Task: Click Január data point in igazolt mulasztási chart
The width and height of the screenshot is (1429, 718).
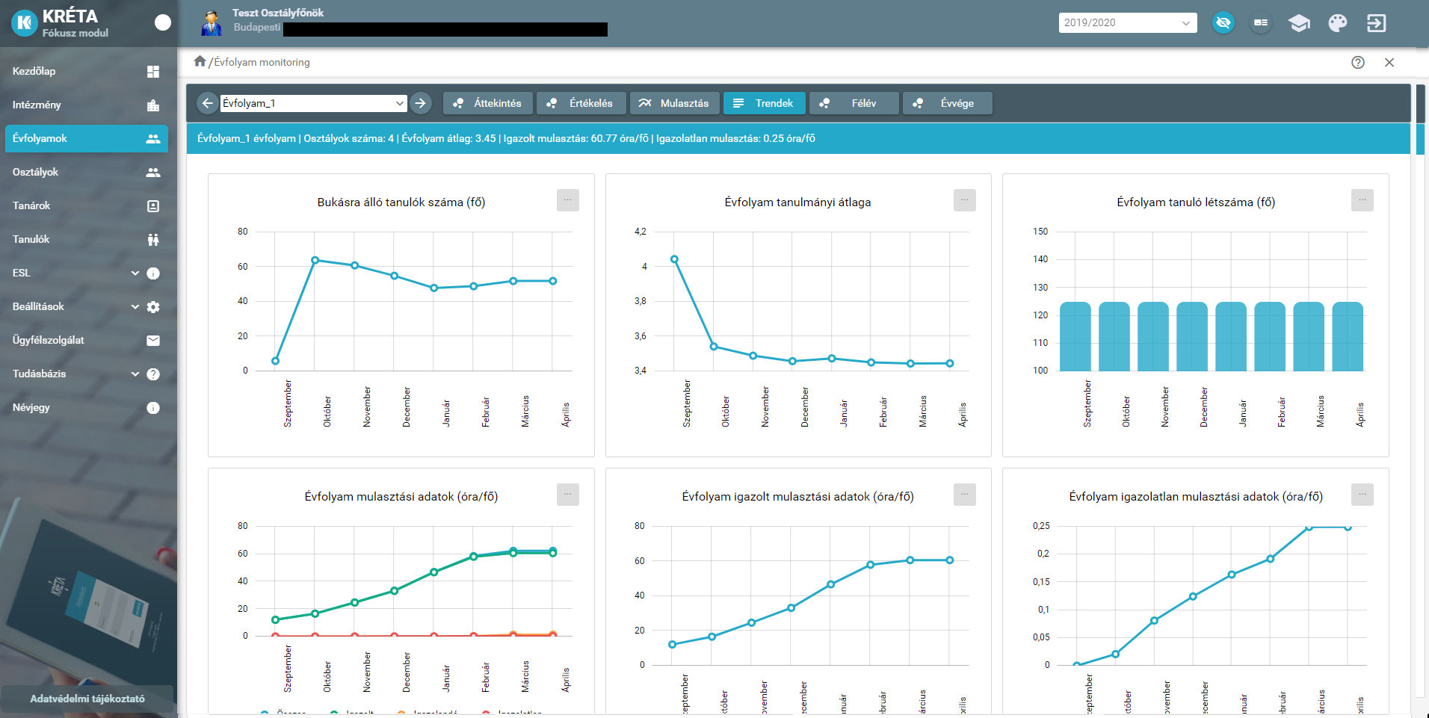Action: tap(831, 584)
